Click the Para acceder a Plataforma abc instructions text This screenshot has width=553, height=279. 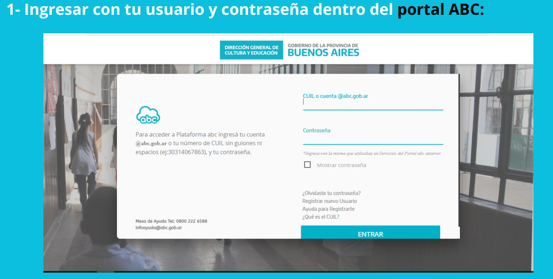[200, 143]
